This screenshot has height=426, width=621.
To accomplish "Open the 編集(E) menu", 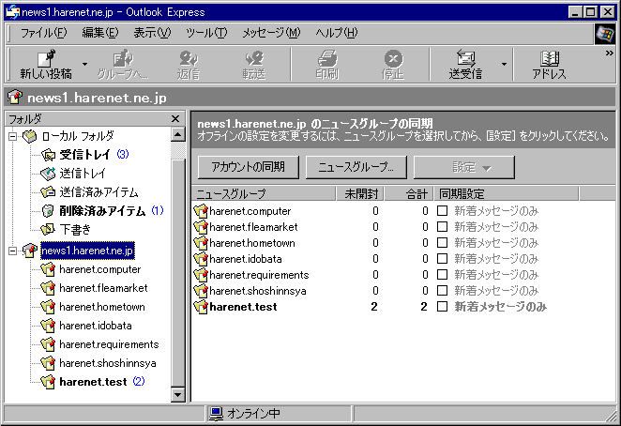I will pyautogui.click(x=100, y=33).
